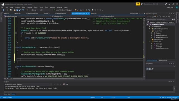Switch to the Mesh.cpp tab
The image size is (179, 101).
click(17, 14)
